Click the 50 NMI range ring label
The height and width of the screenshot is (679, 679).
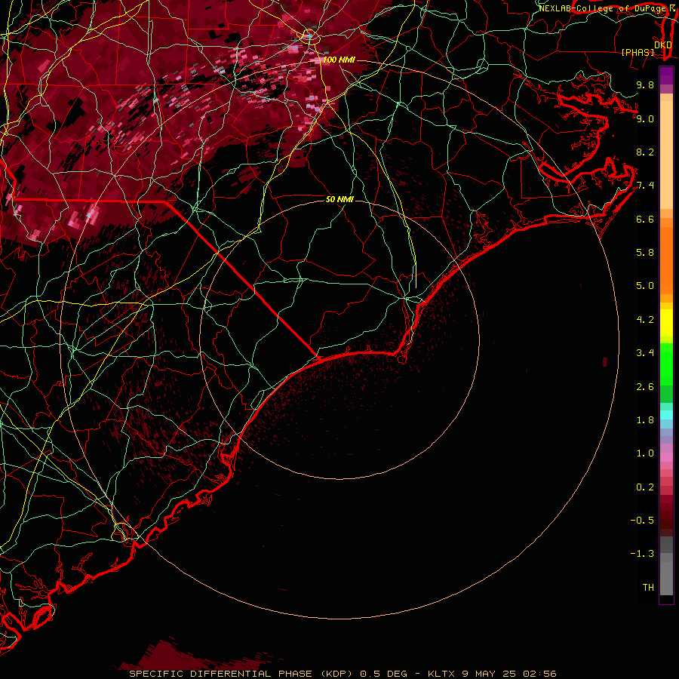339,199
